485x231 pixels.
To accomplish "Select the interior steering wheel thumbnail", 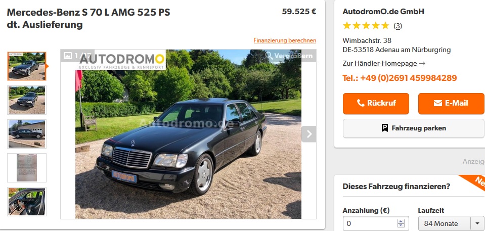I will [x=27, y=201].
